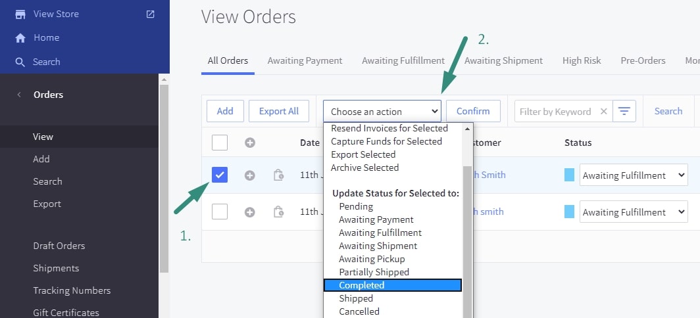700x318 pixels.
Task: Click second order's blue status color swatch
Action: tap(569, 212)
